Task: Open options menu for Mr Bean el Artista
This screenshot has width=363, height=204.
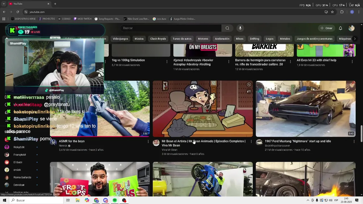Action: (x=251, y=141)
